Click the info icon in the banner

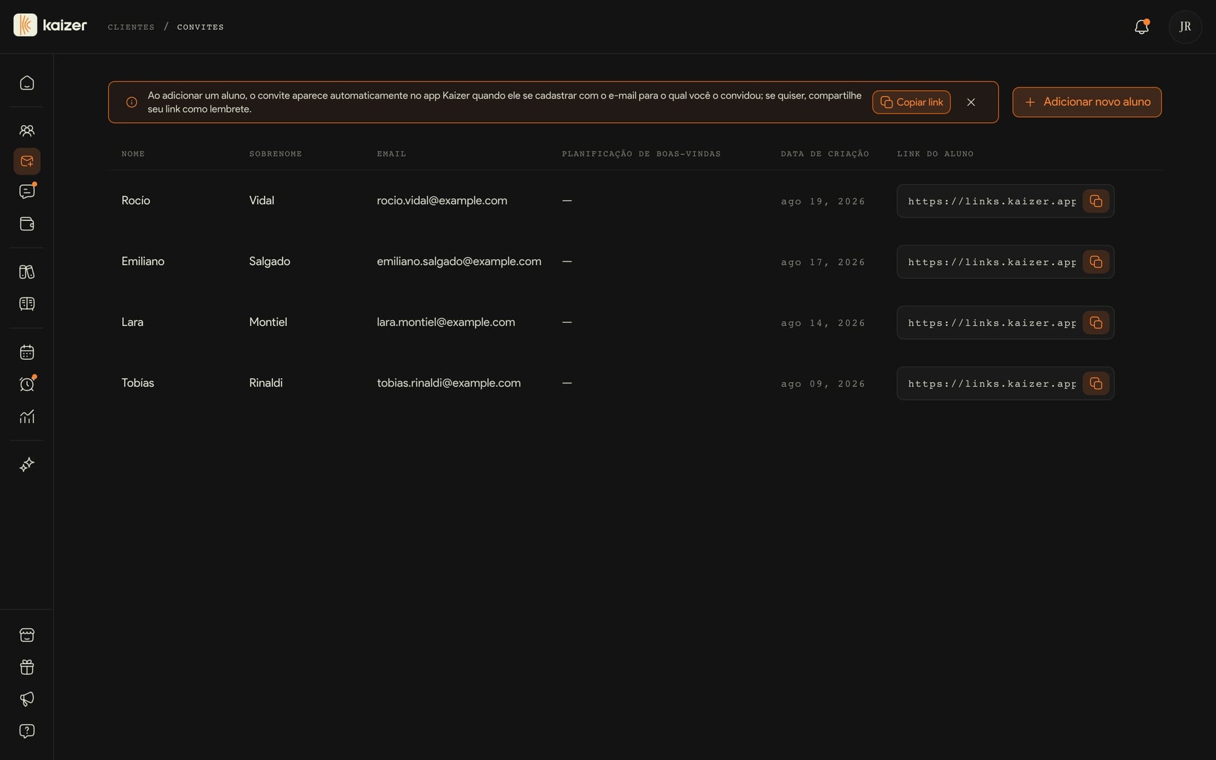pyautogui.click(x=131, y=102)
